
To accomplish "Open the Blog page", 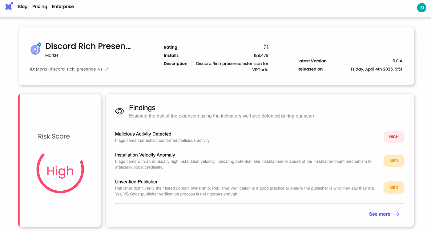I will [x=23, y=6].
